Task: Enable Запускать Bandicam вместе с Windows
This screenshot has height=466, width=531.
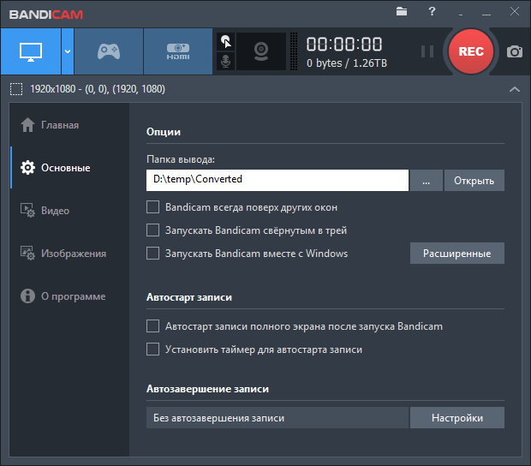Action: coord(152,253)
